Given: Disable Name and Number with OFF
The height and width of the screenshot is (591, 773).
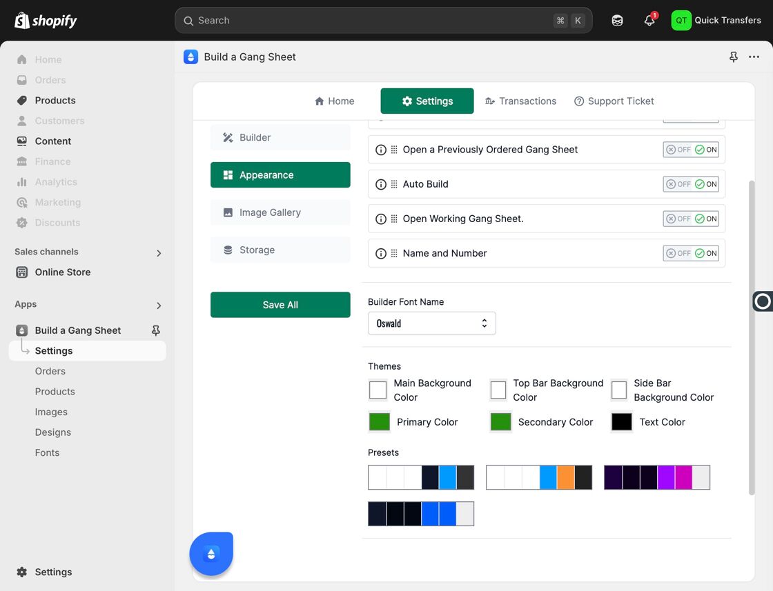Looking at the screenshot, I should pos(678,253).
